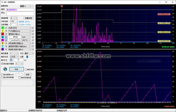Click the A button on channel 4
Image resolution: width=176 pixels, height=112 pixels.
coord(6,37)
